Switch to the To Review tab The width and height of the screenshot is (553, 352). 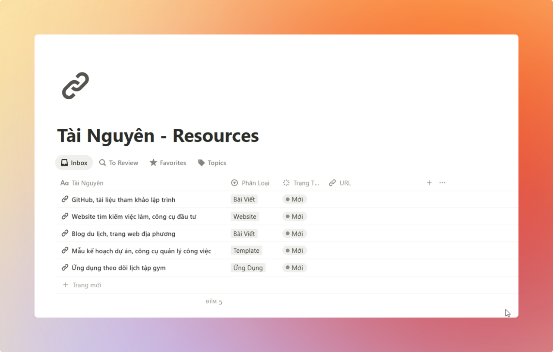119,163
